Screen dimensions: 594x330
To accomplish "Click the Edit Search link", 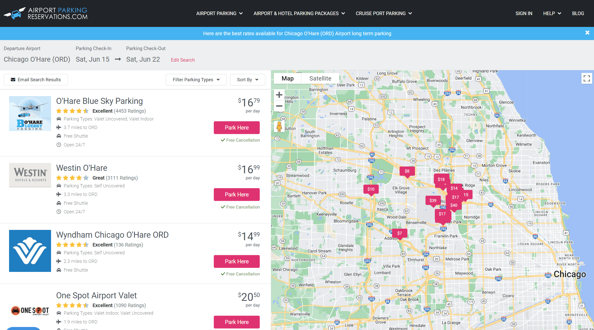I will (x=183, y=60).
